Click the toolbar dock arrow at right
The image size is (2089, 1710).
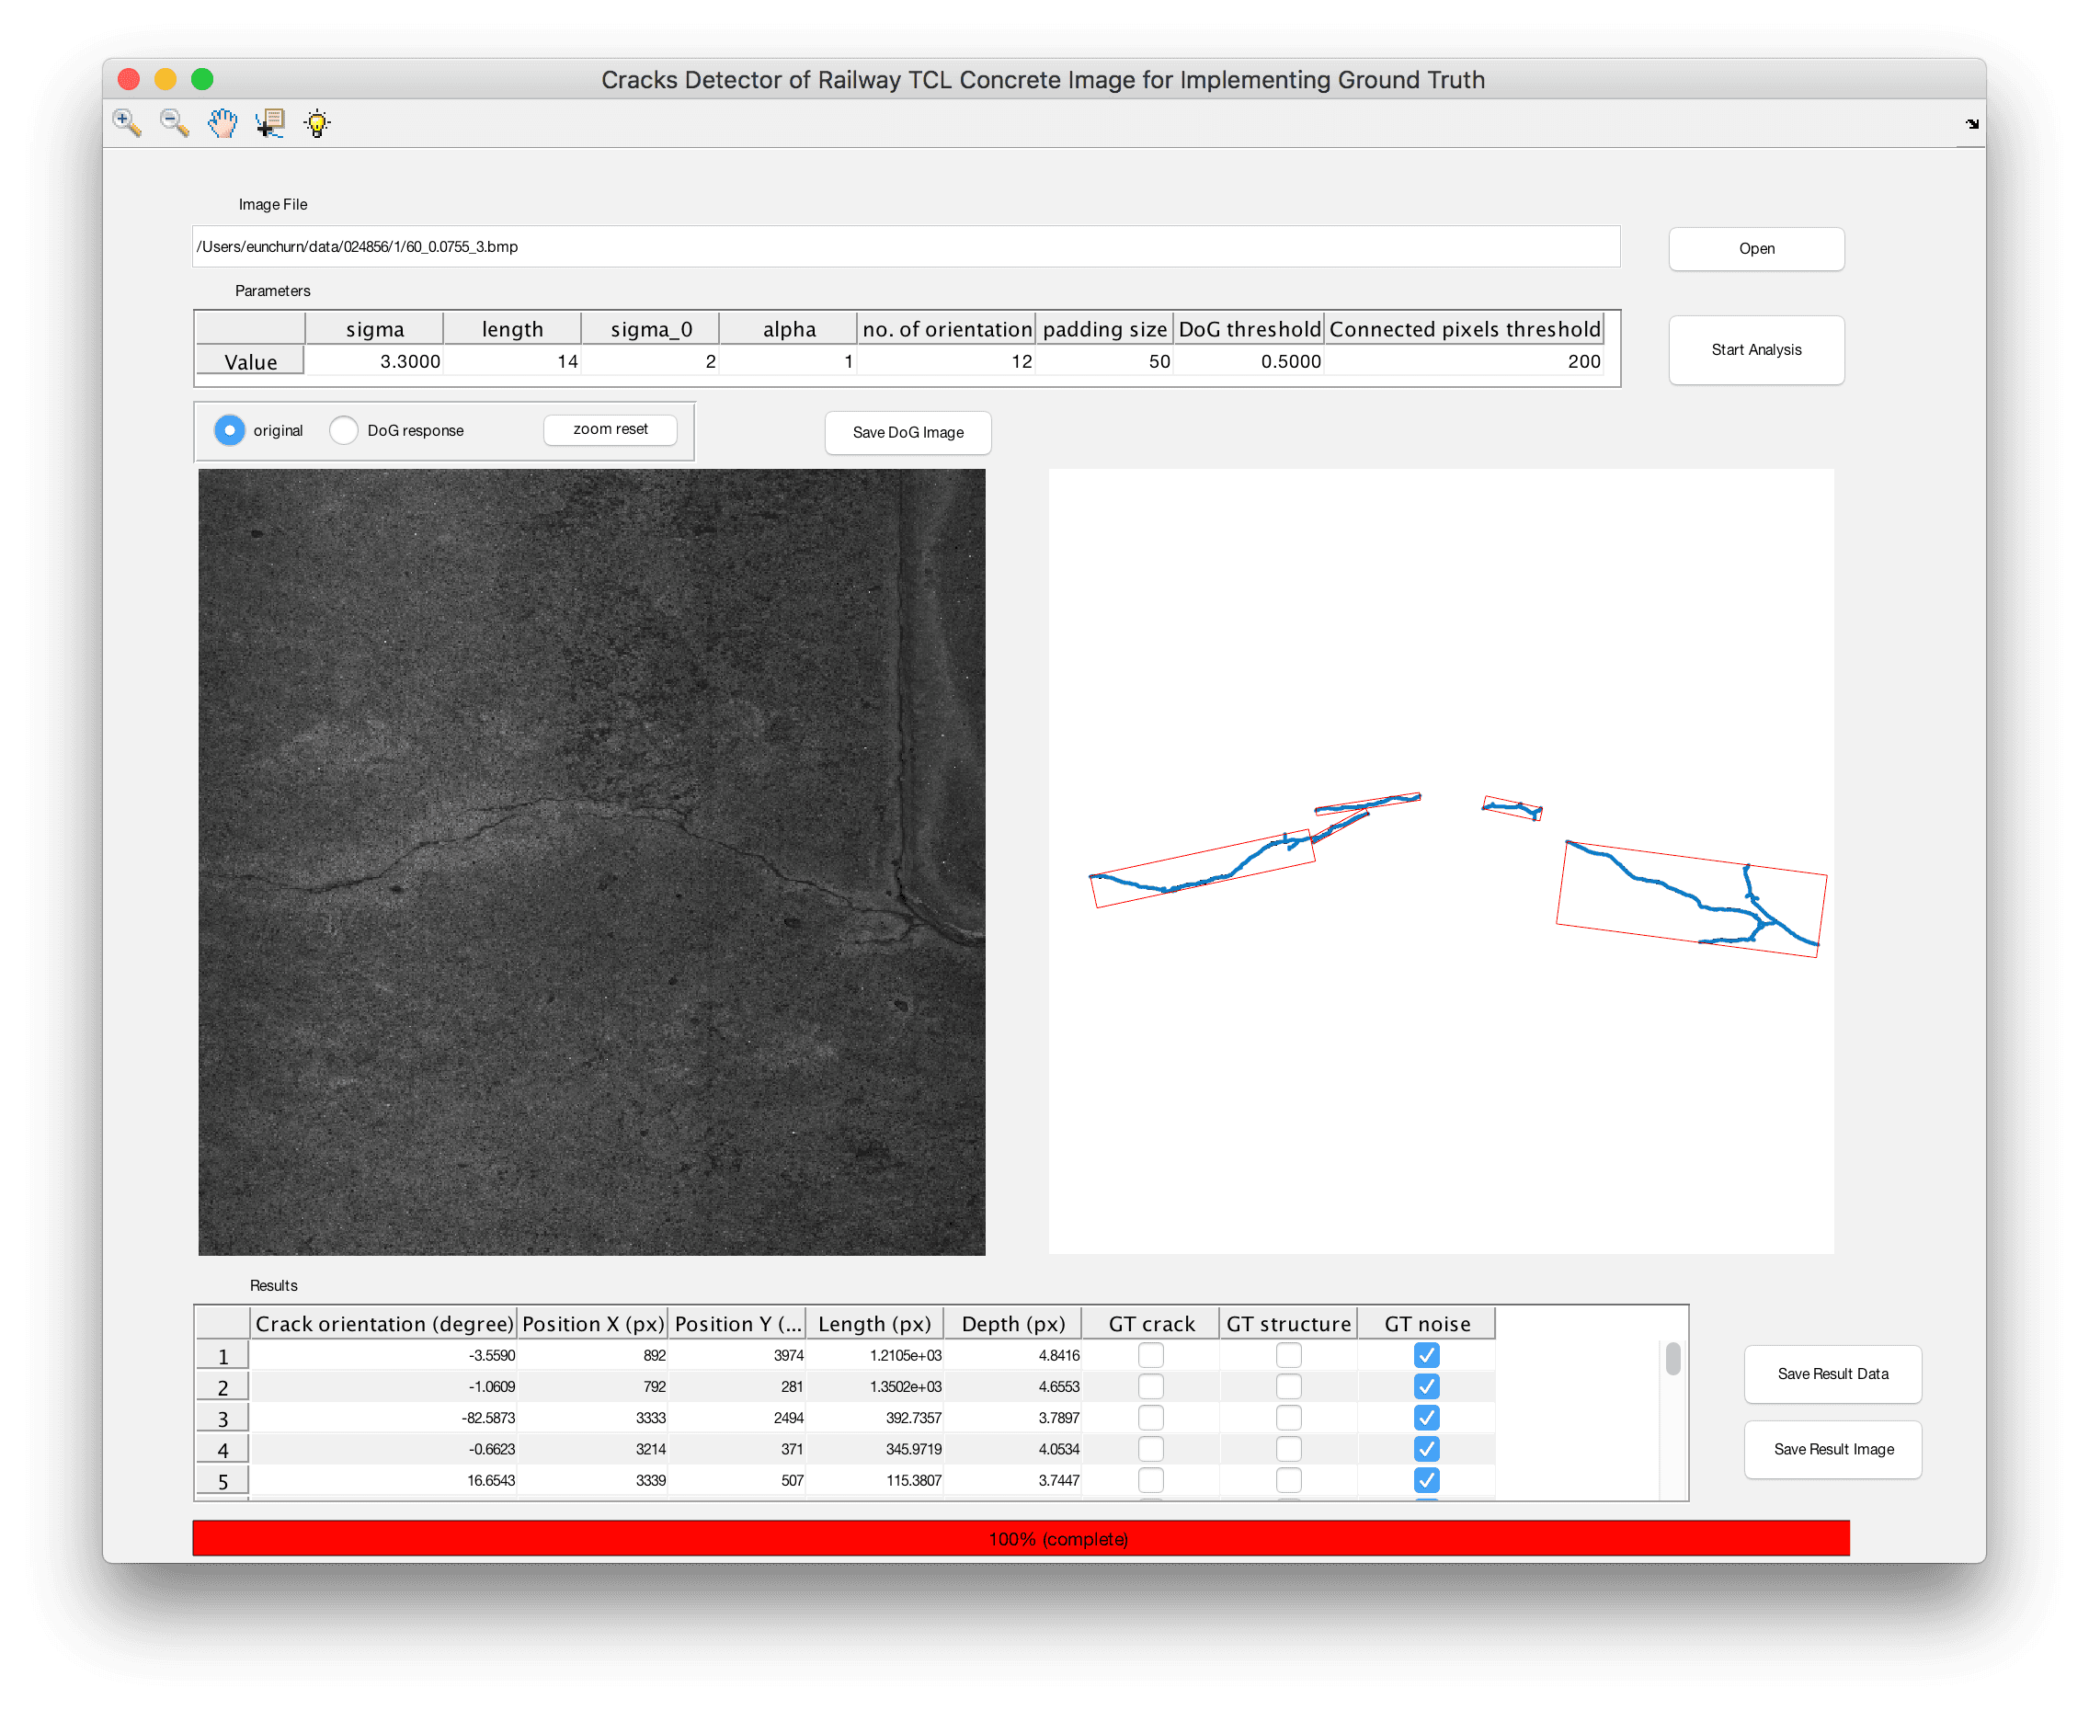pos(1972,124)
